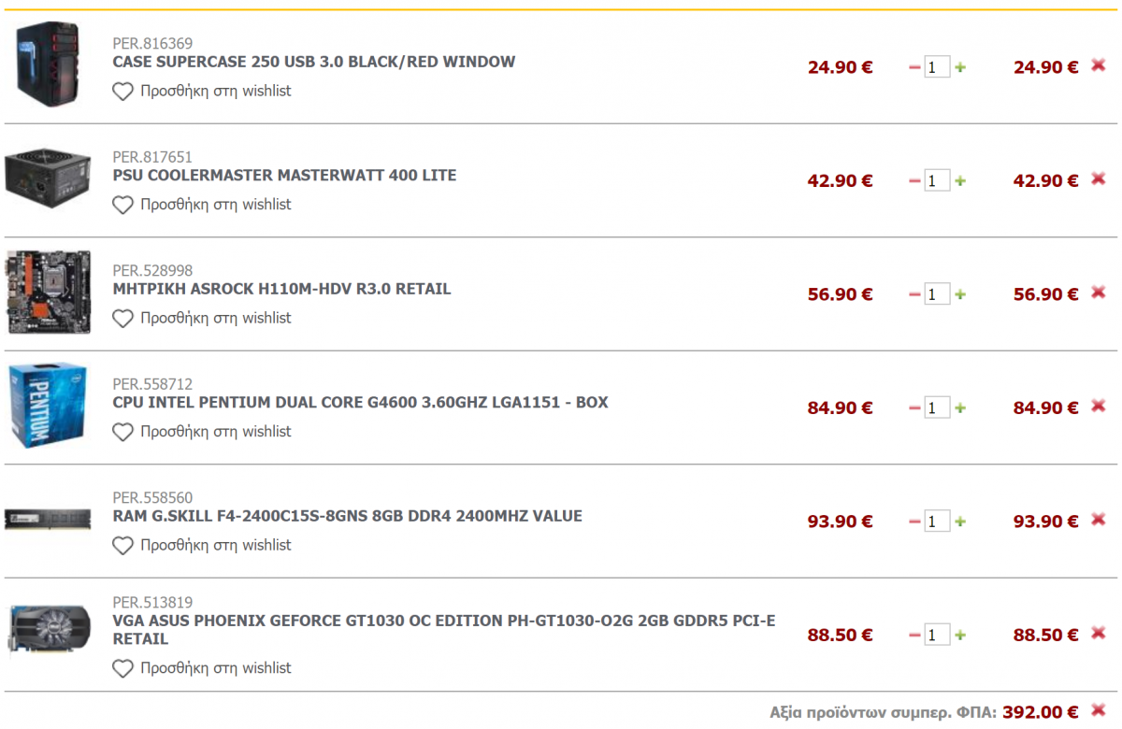Clear the cart using total row X
The image size is (1122, 729).
(1099, 709)
